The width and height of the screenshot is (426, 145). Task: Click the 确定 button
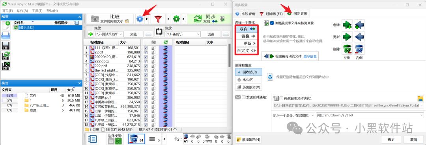click(x=391, y=140)
